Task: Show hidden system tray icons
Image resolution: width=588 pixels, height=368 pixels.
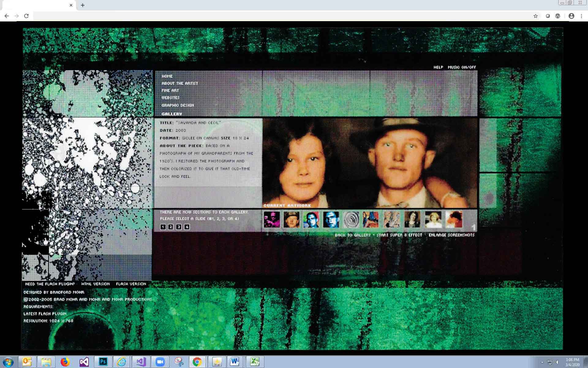Action: [x=542, y=362]
